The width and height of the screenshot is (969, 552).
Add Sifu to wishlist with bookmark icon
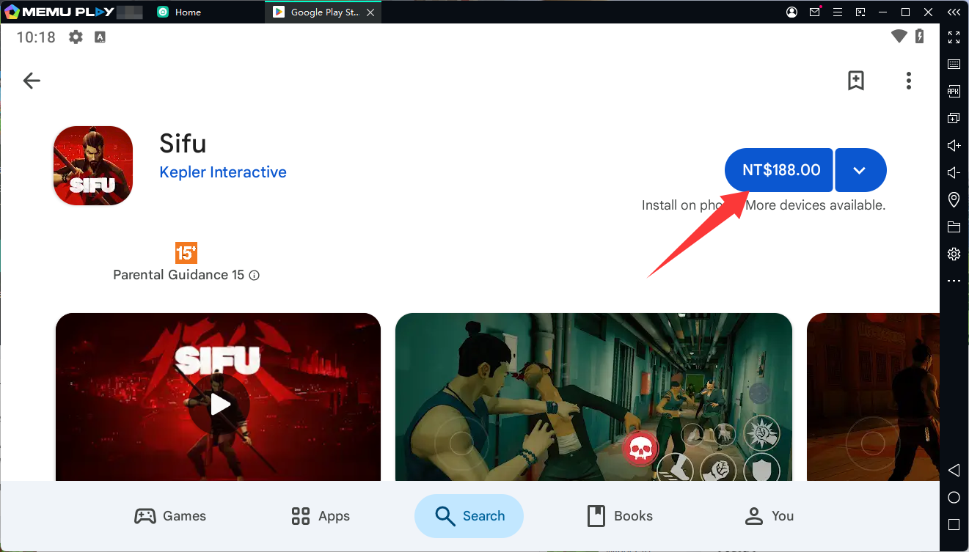(855, 81)
